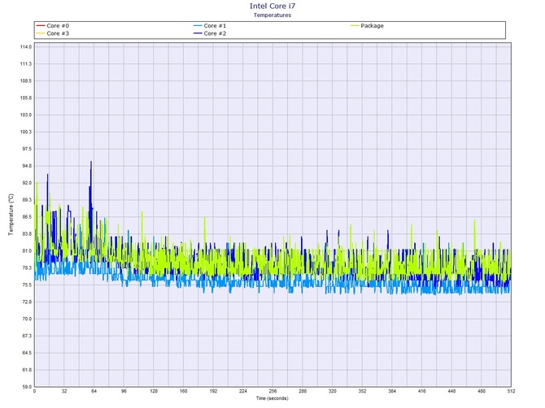Click the red Core #0 legend line

[41, 26]
